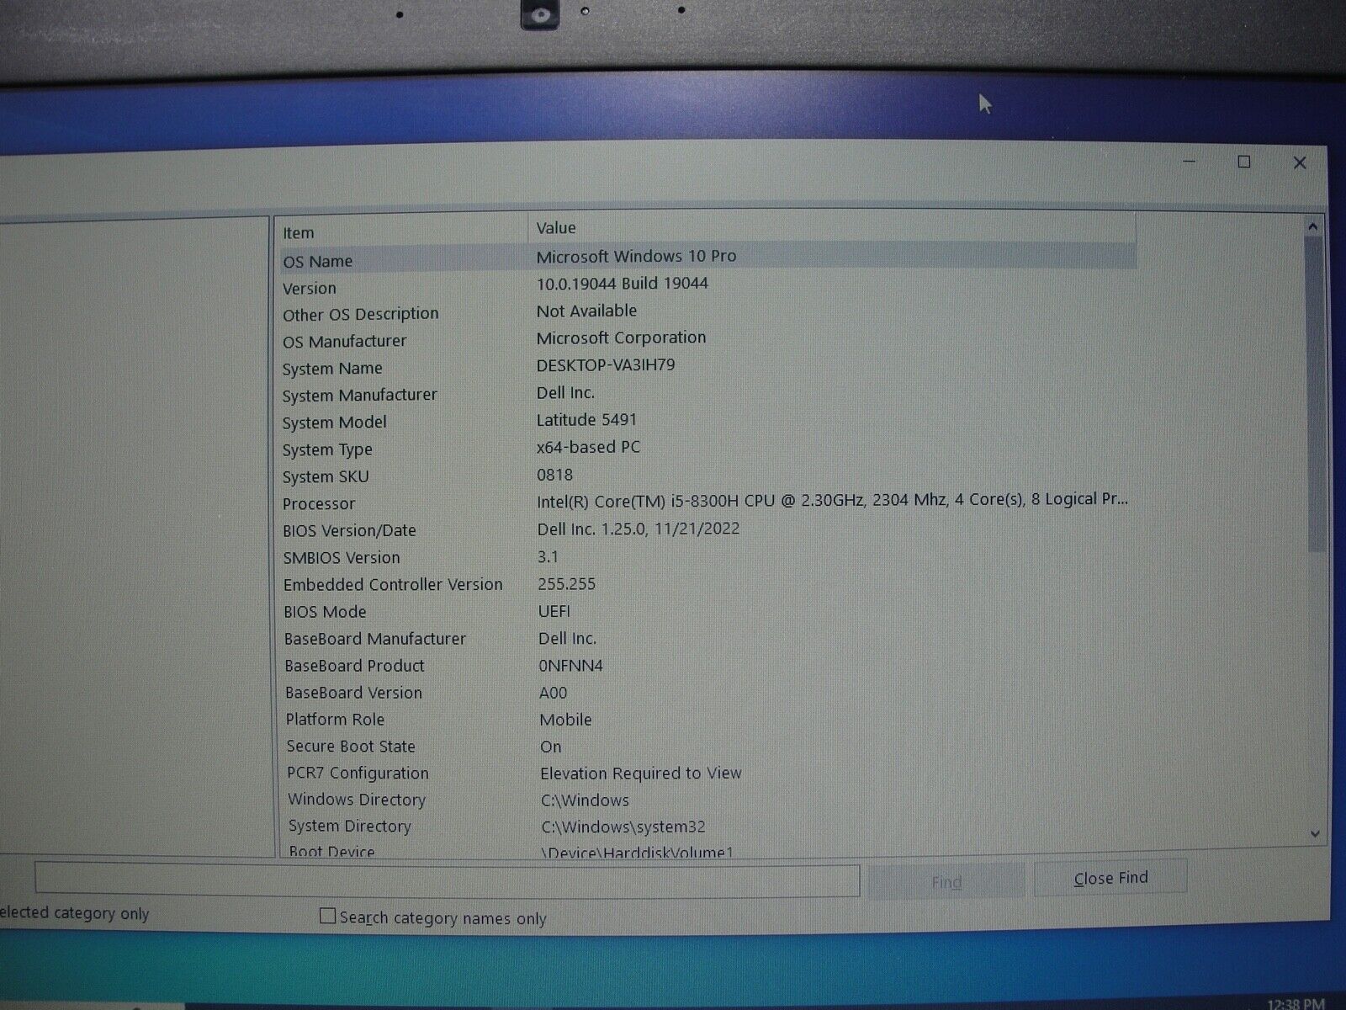Click value 'C:\Windows\system32'

click(623, 827)
